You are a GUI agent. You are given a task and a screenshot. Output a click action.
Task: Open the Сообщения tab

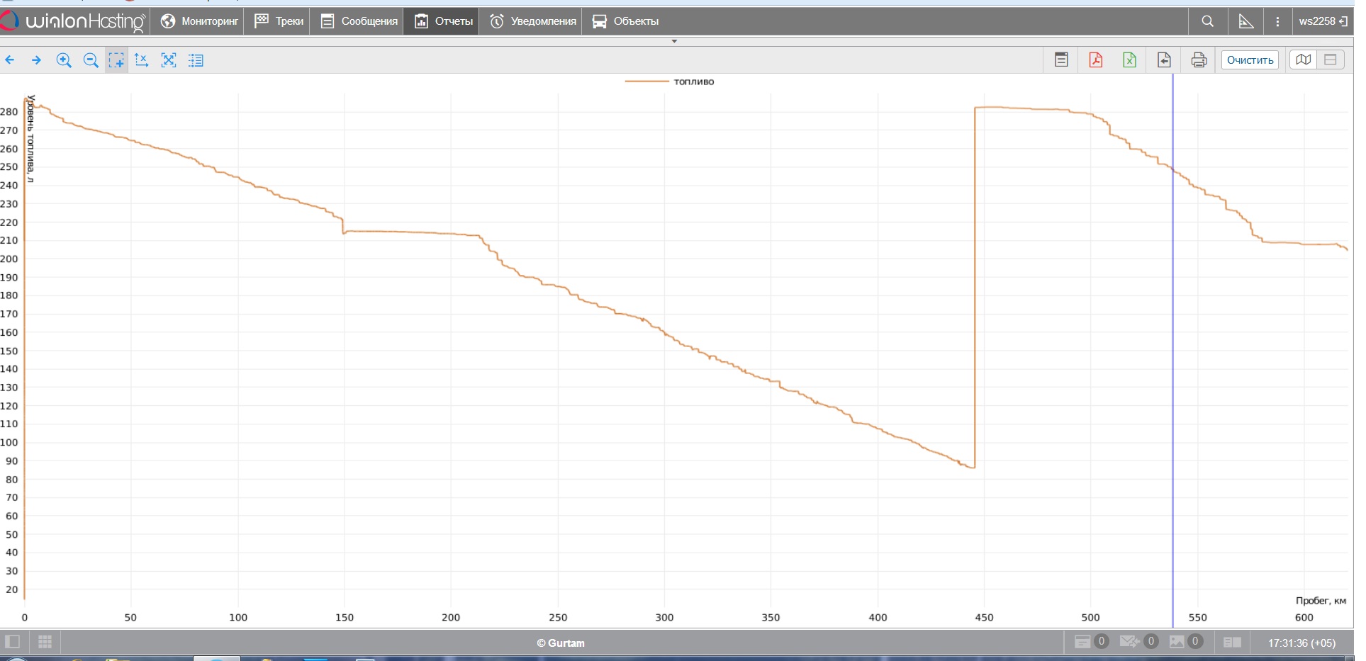click(359, 21)
